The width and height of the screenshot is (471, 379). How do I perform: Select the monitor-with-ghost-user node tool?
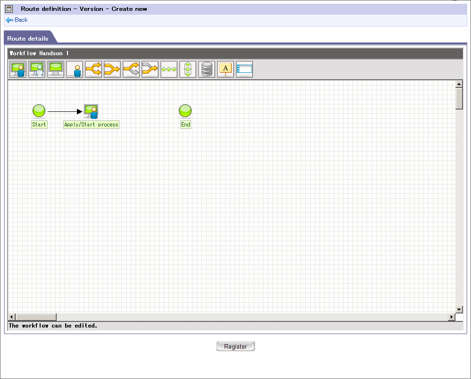tap(37, 69)
